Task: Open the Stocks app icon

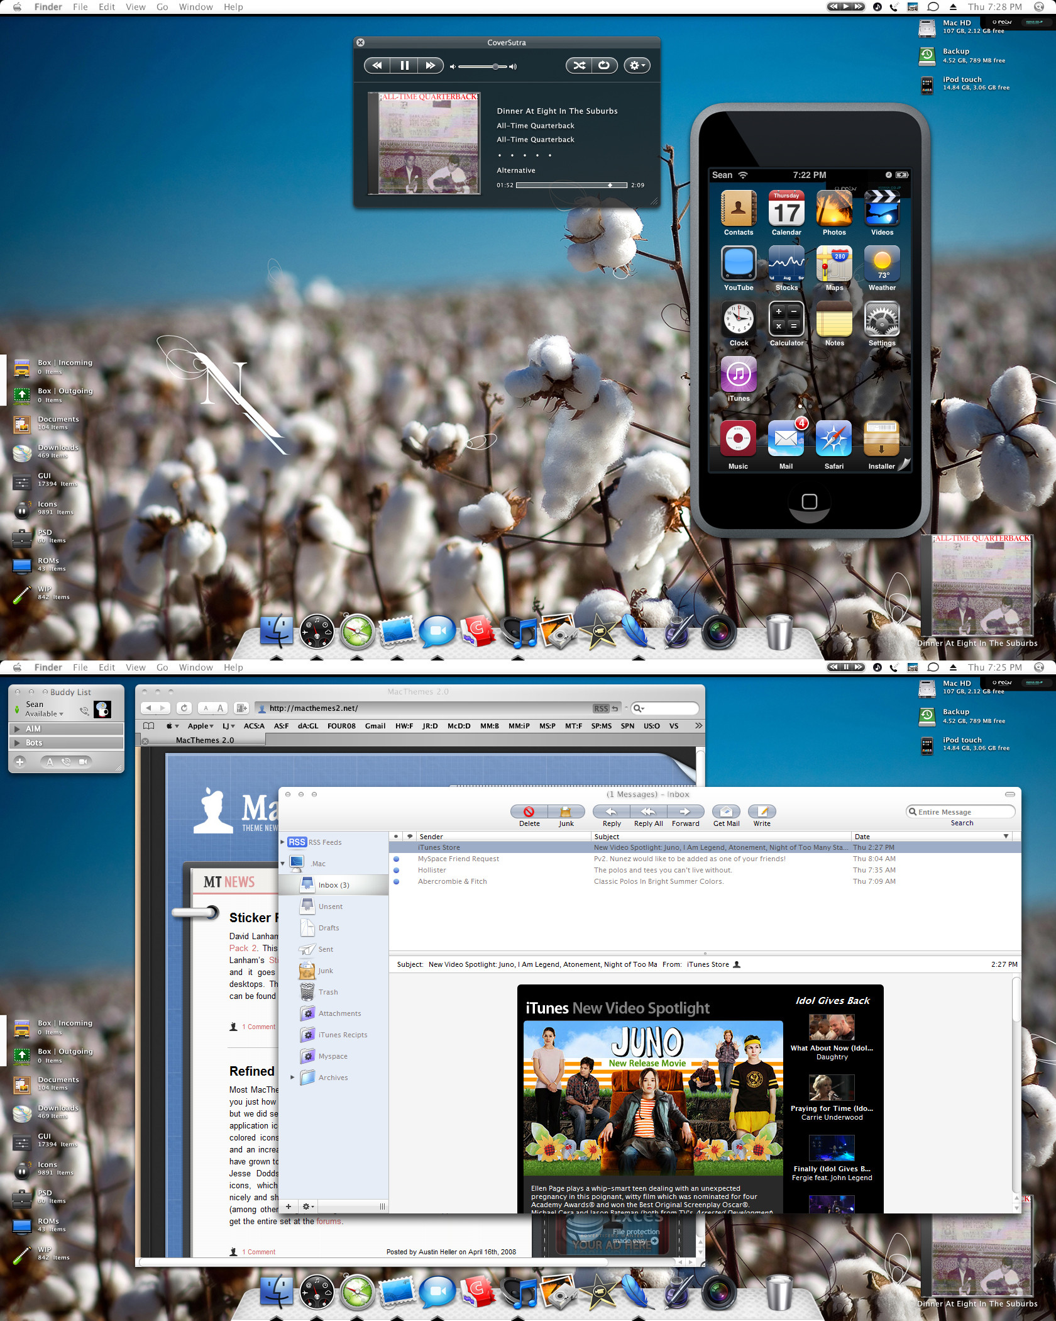Action: [x=786, y=264]
